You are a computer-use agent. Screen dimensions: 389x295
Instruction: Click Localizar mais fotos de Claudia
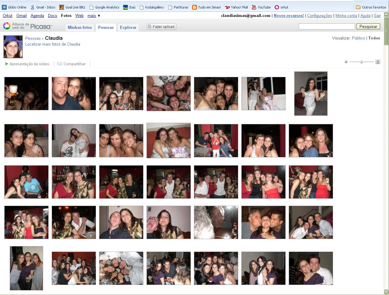(53, 44)
